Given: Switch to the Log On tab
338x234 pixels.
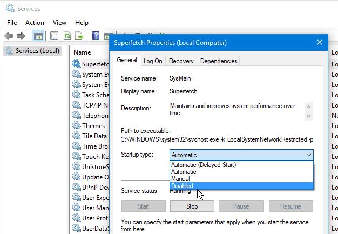Looking at the screenshot, I should point(153,61).
